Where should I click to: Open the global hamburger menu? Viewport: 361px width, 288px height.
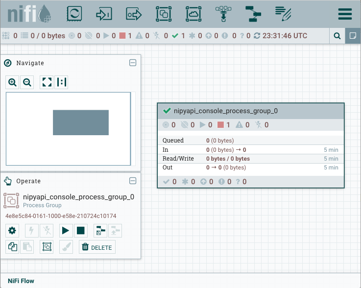pos(345,14)
